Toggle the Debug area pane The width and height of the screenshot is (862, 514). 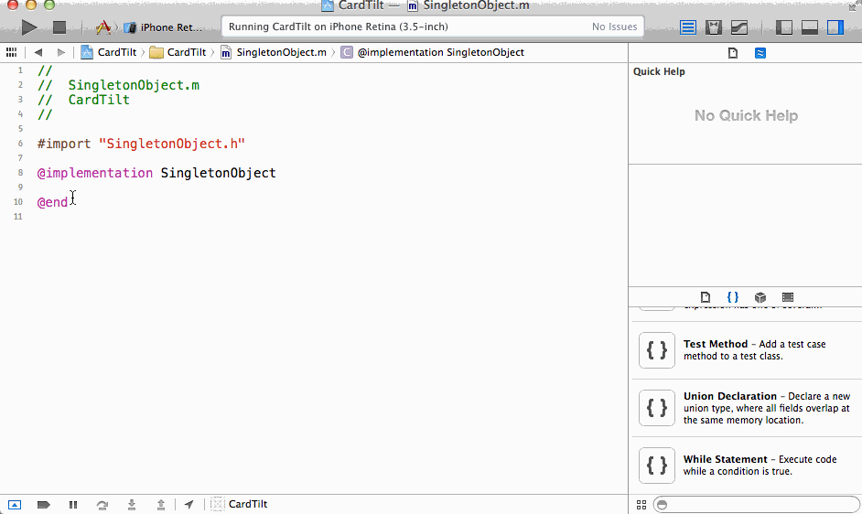point(810,27)
